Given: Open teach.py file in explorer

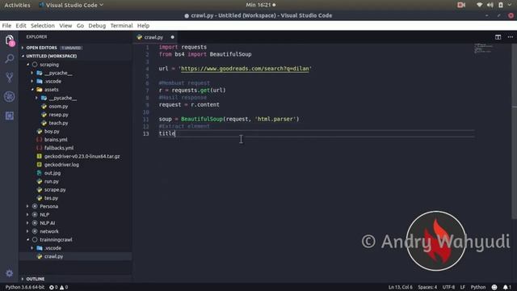Looking at the screenshot, I should [58, 123].
